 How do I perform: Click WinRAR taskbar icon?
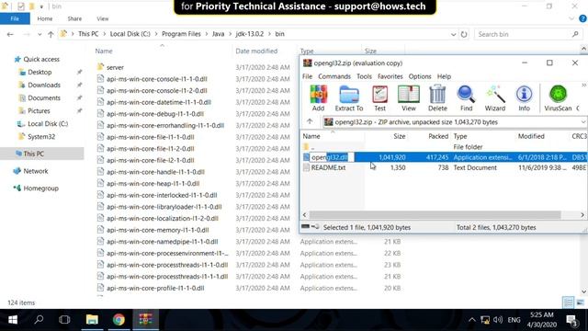point(145,320)
